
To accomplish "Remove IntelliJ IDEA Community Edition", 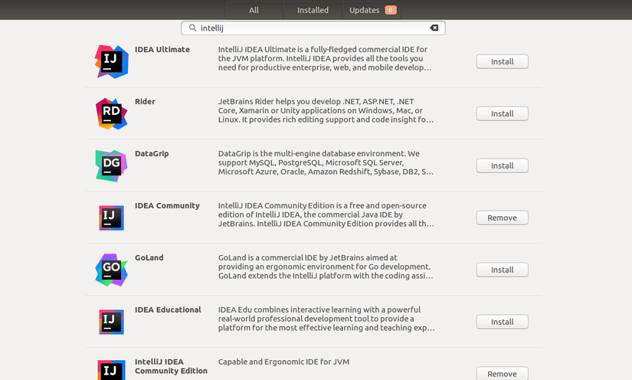I will pos(502,374).
